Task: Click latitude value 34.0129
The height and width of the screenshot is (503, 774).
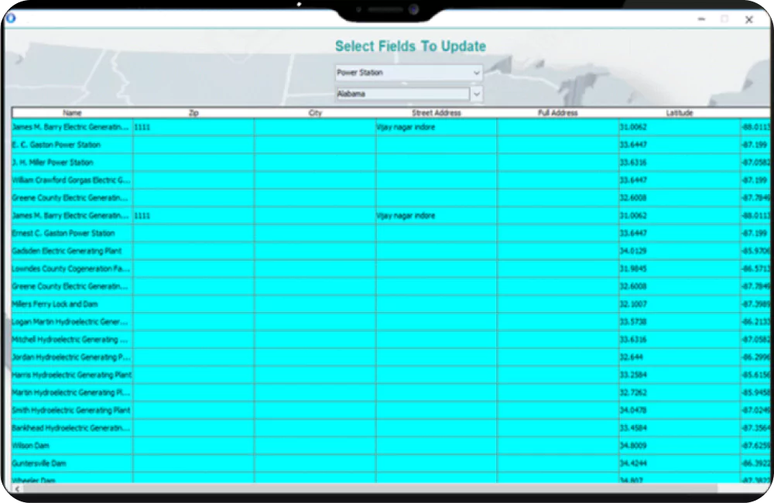Action: click(633, 251)
